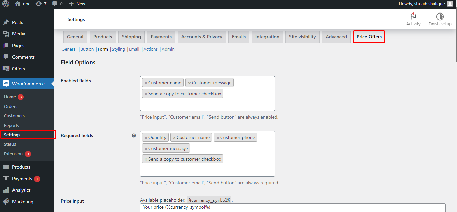Screen dimensions: 457x212
Task: Go to Admin subsection link
Action: (168, 49)
